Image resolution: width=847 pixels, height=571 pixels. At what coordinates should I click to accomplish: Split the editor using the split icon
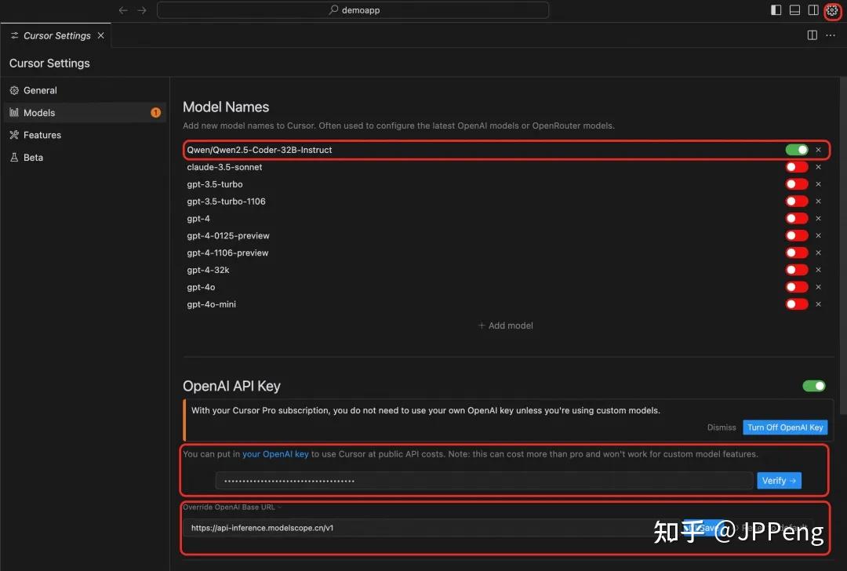[812, 35]
